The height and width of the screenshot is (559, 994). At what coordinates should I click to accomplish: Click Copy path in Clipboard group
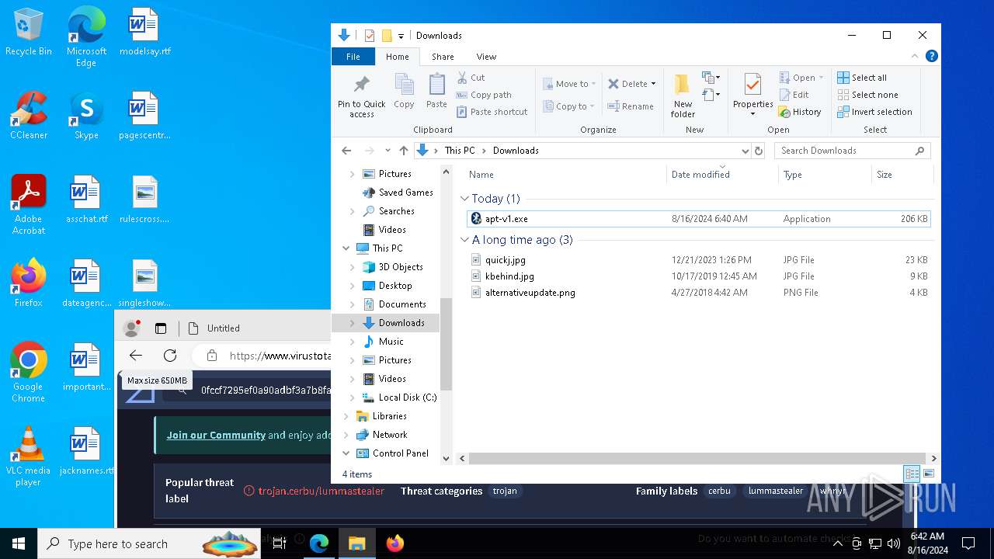tap(483, 95)
